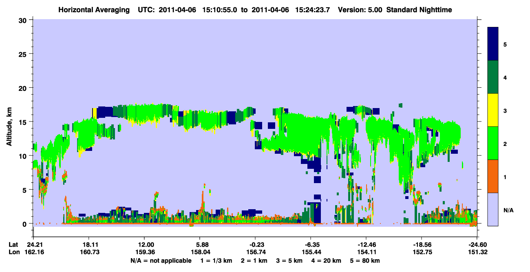Click longitude value 154.11
Image resolution: width=530 pixels, height=272 pixels.
click(x=366, y=252)
